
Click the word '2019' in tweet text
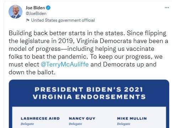click(x=65, y=41)
